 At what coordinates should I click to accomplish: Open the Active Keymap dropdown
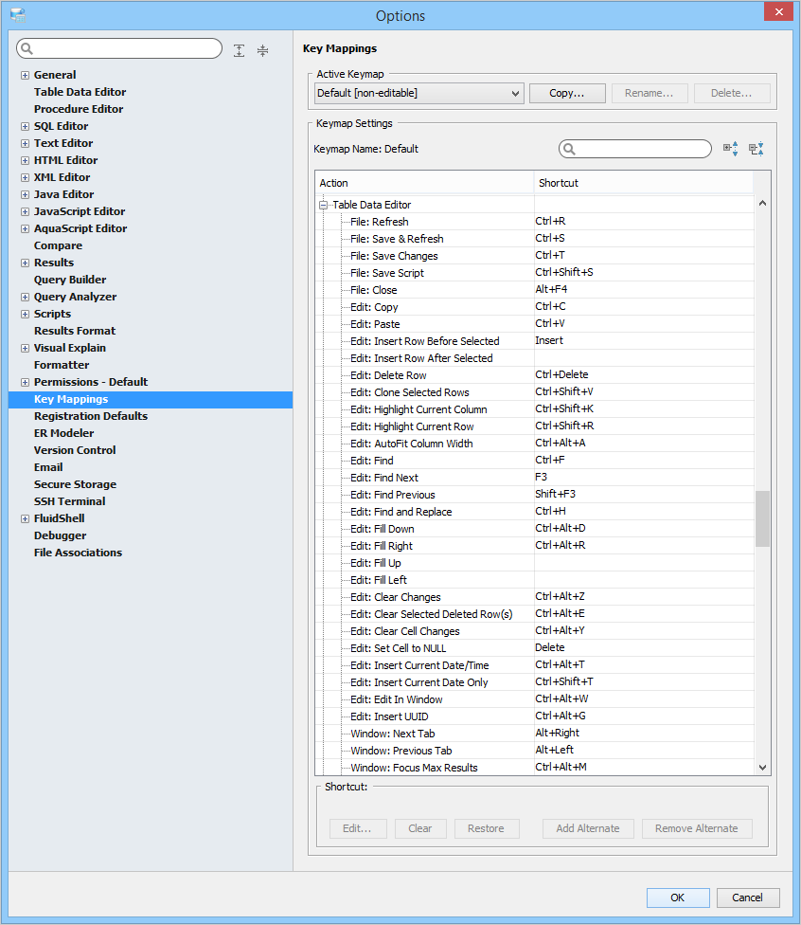(419, 93)
